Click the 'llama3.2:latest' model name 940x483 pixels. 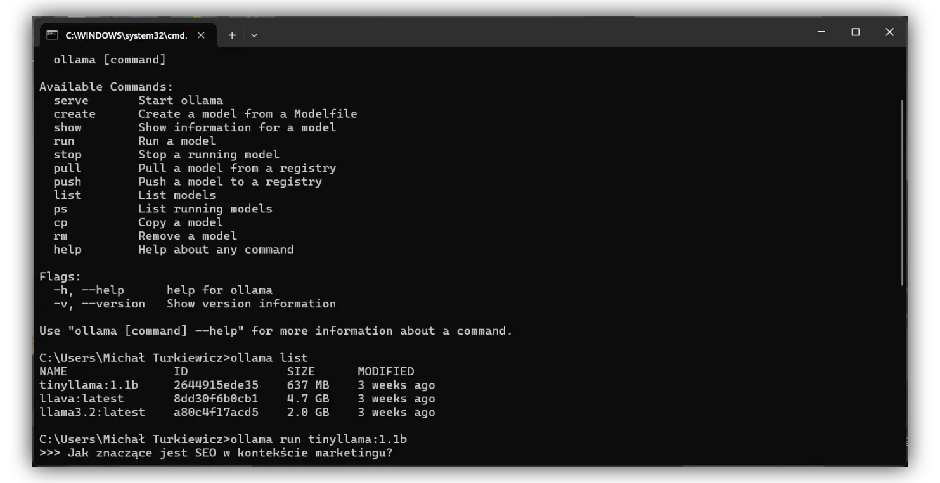[x=92, y=413]
